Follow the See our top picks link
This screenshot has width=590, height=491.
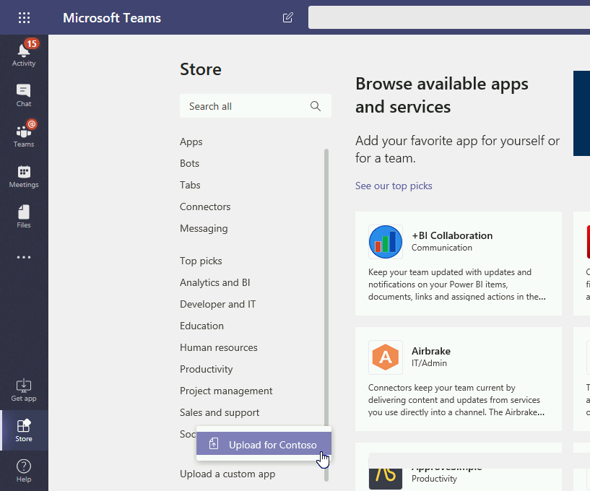tap(394, 186)
